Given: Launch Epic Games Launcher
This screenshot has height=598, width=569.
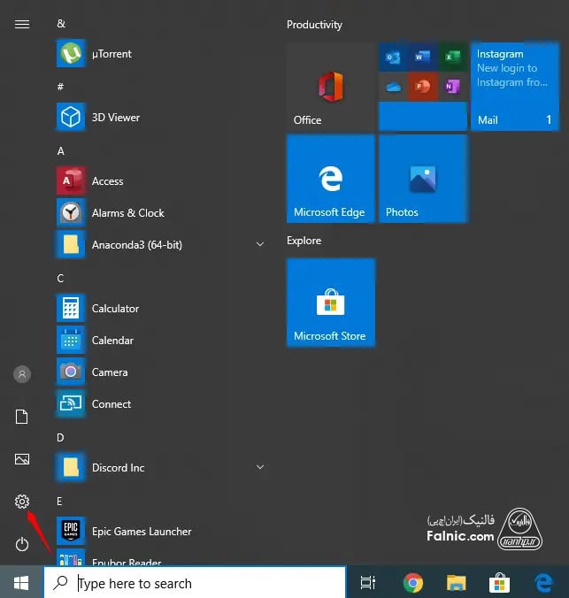Looking at the screenshot, I should click(142, 532).
